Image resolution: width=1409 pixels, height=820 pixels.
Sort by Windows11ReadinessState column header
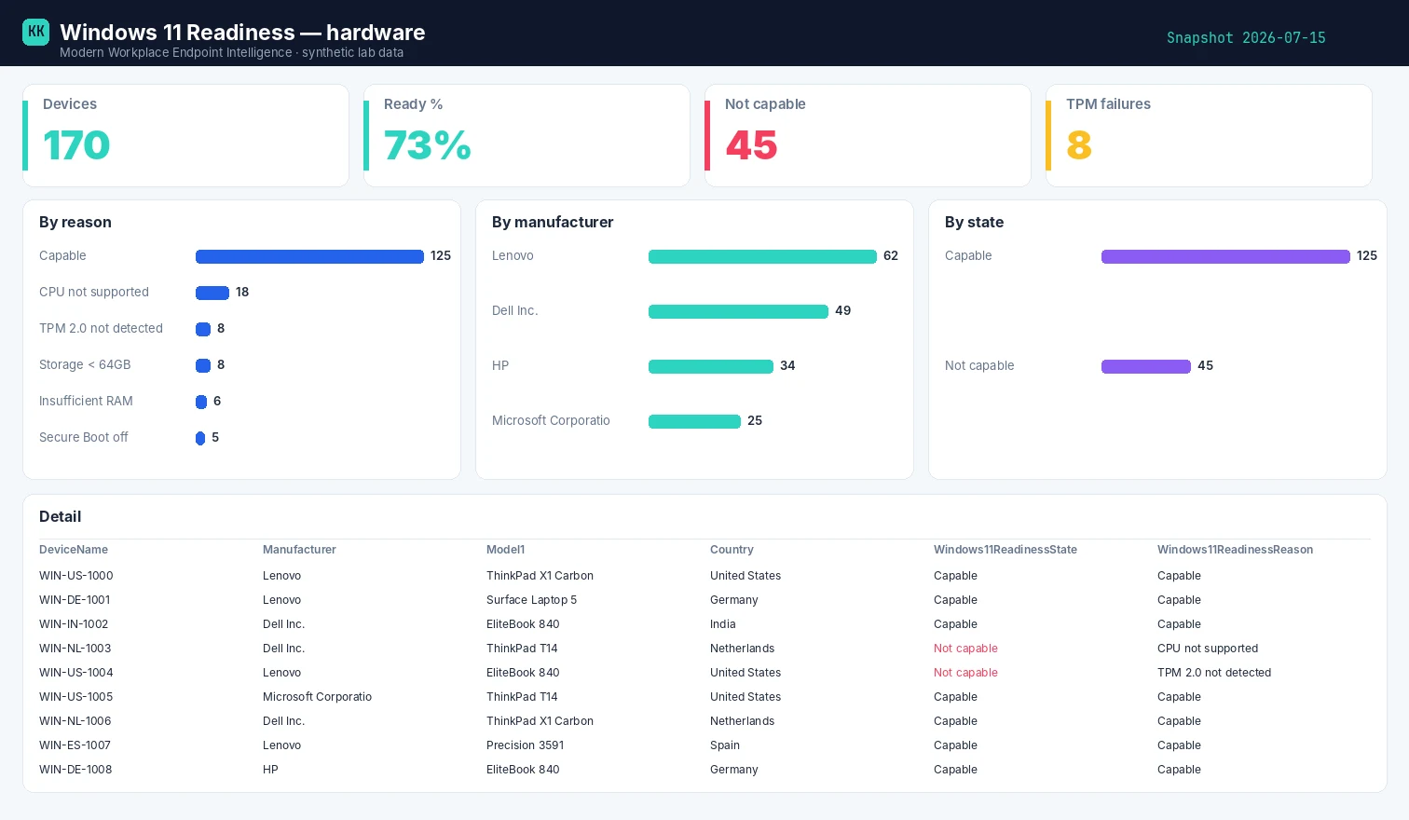(x=1005, y=550)
